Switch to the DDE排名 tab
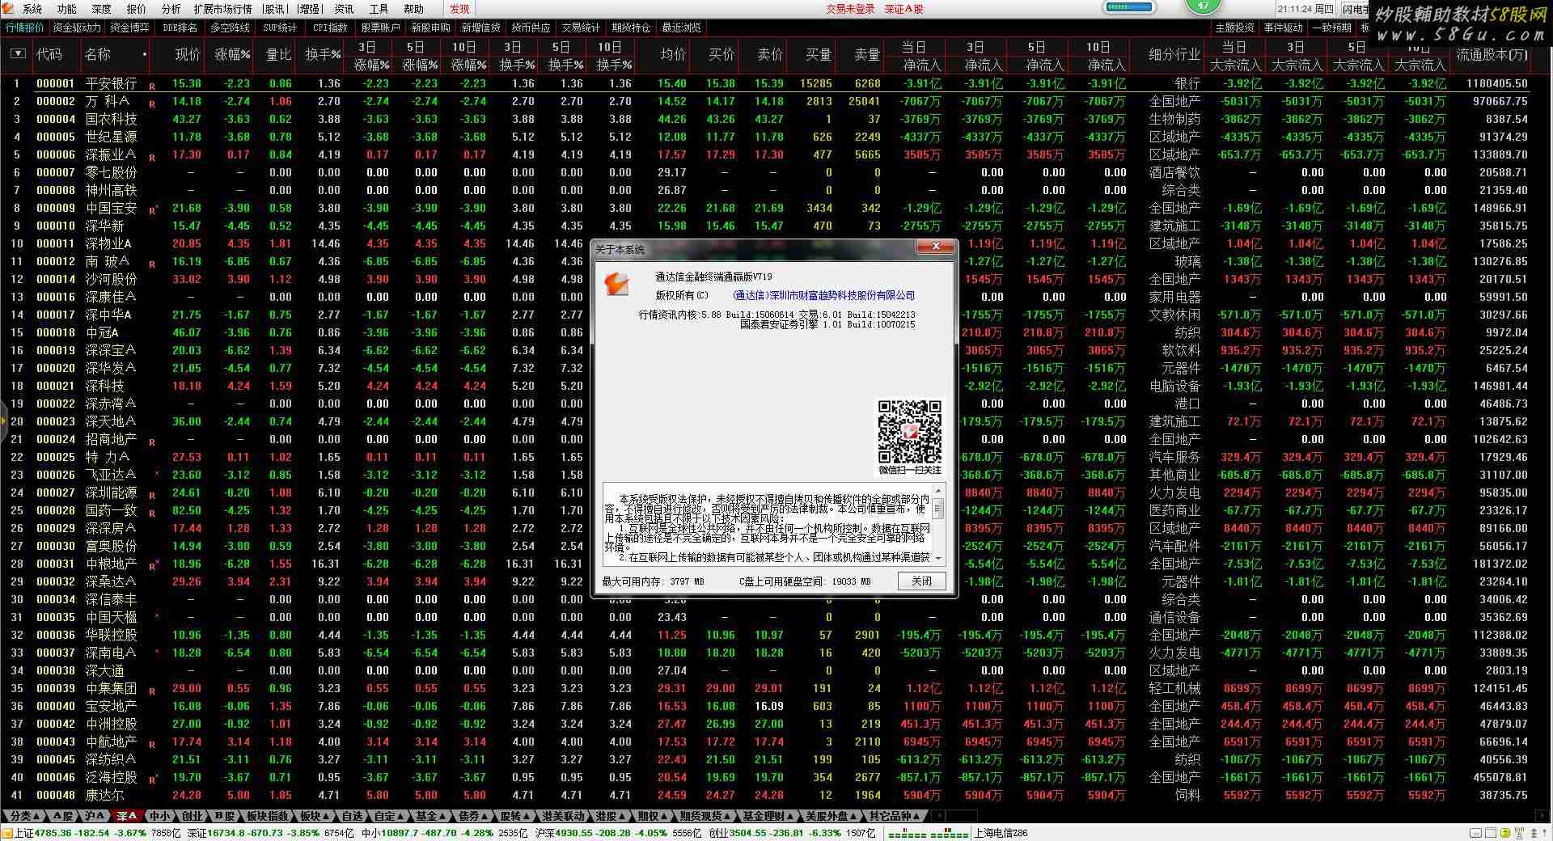 point(180,27)
